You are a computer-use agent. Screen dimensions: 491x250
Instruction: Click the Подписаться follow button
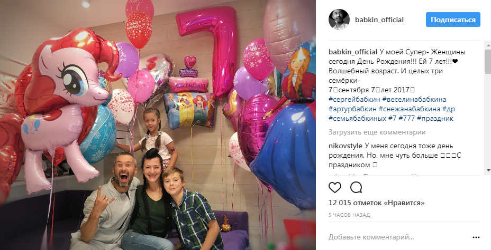tap(453, 20)
